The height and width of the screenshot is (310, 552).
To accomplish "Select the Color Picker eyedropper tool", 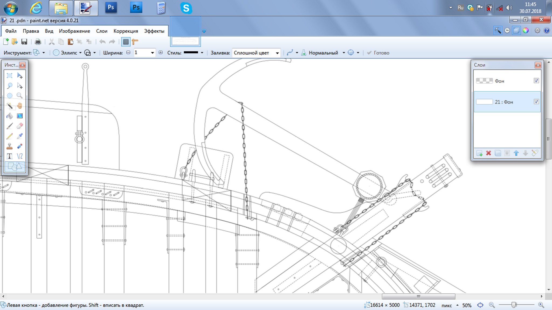I will pos(20,136).
